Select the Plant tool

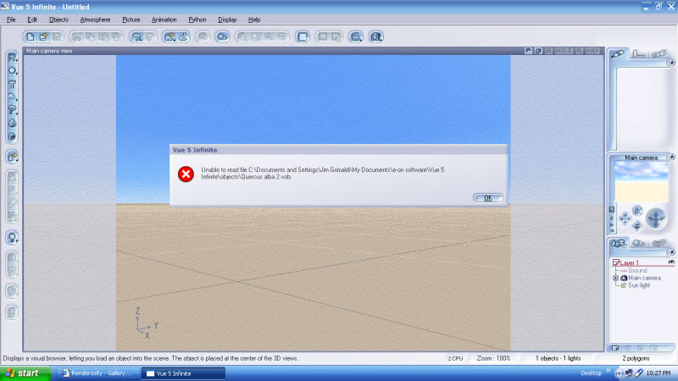[x=12, y=110]
